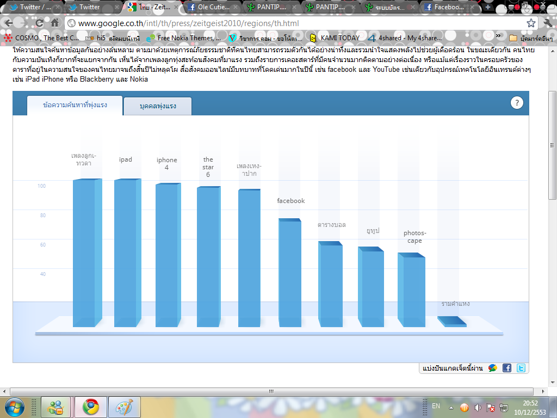Click the the star 6 bar label

(208, 167)
